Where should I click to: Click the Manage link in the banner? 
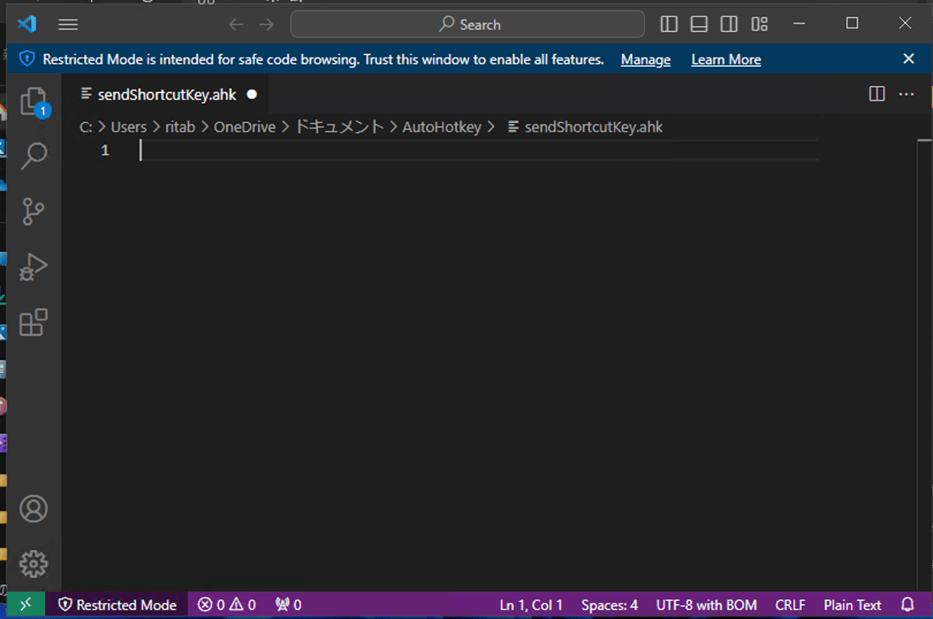tap(645, 60)
